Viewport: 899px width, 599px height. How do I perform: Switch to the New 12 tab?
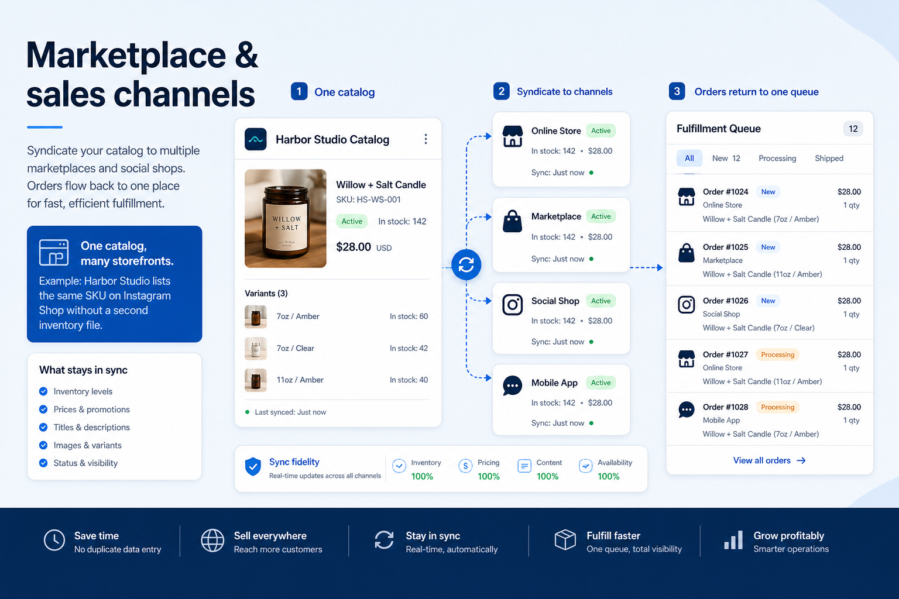(x=726, y=158)
